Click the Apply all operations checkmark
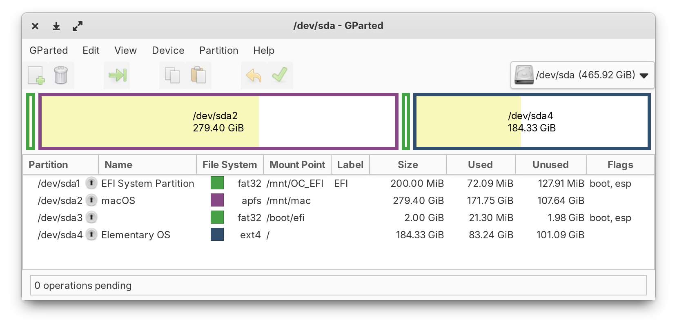 tap(280, 75)
